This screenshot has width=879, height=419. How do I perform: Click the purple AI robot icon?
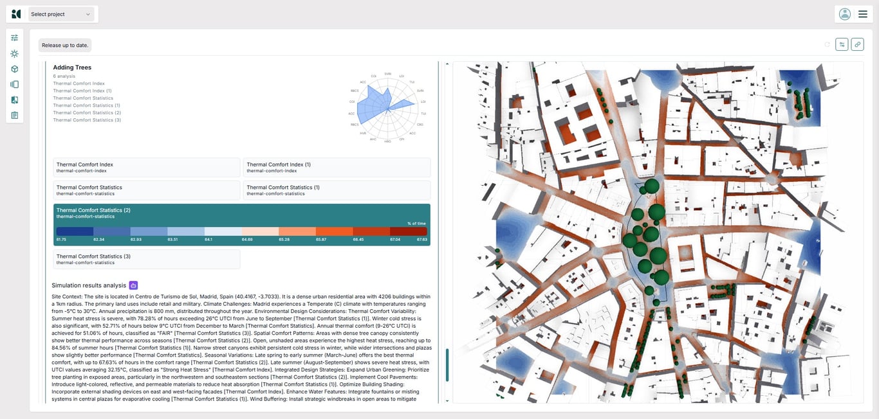pyautogui.click(x=133, y=285)
